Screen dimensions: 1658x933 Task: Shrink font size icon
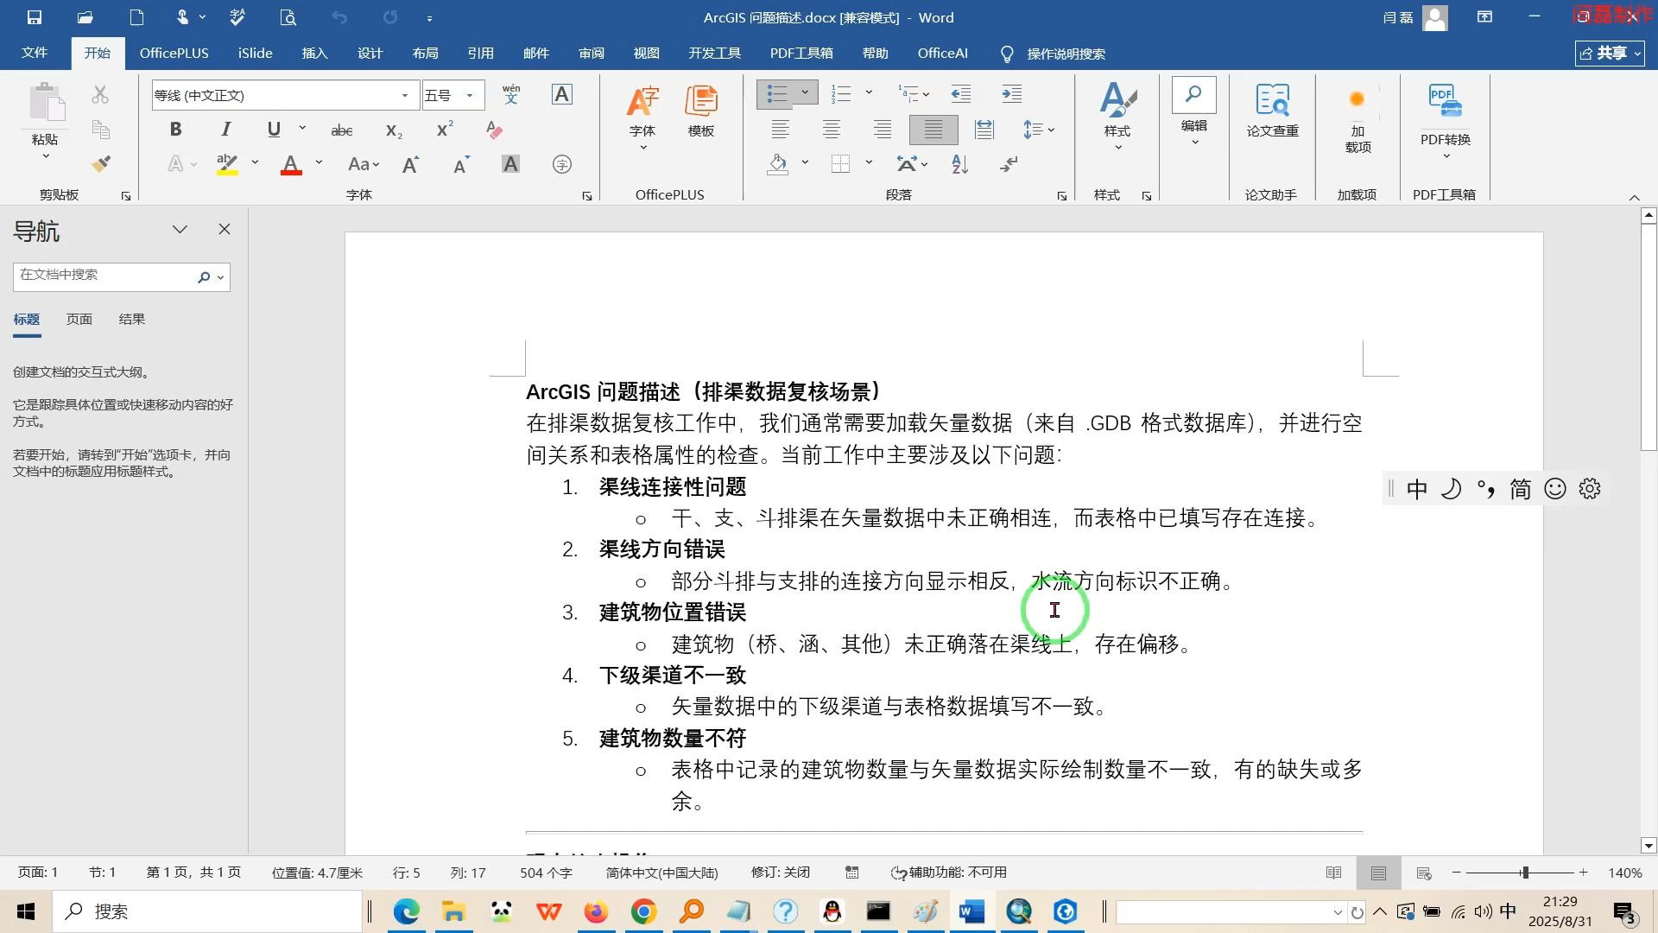[460, 164]
